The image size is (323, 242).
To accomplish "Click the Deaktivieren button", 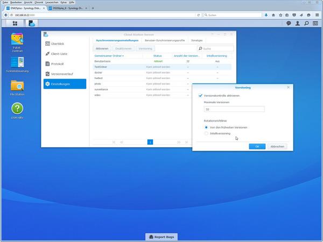I will coord(123,48).
